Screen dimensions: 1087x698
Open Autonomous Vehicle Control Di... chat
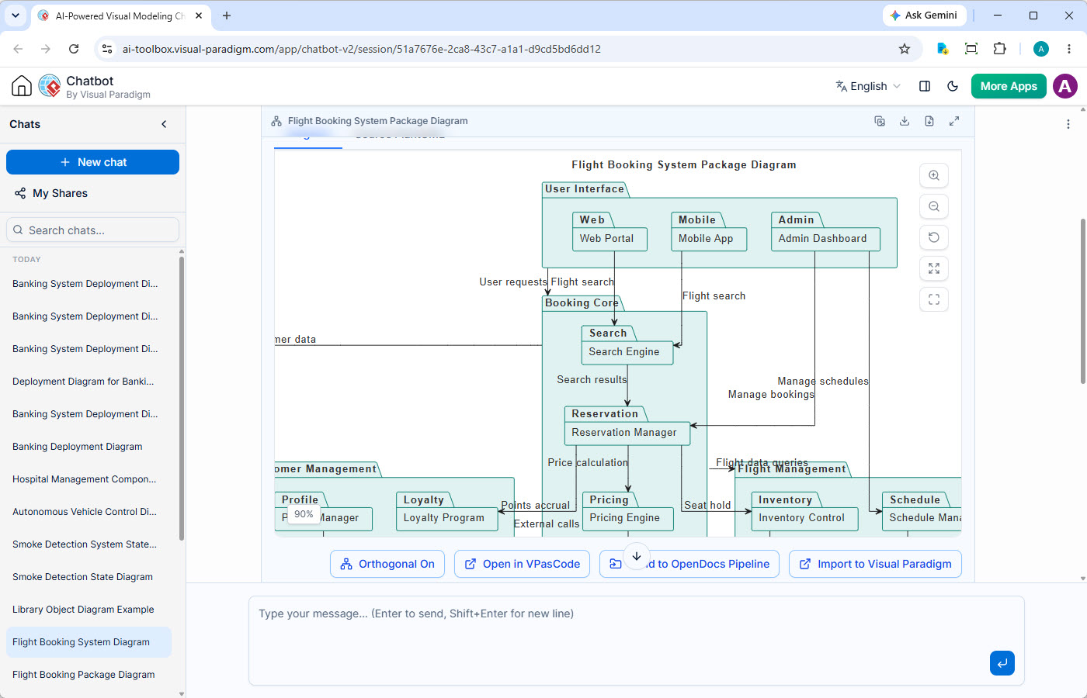[x=89, y=512]
